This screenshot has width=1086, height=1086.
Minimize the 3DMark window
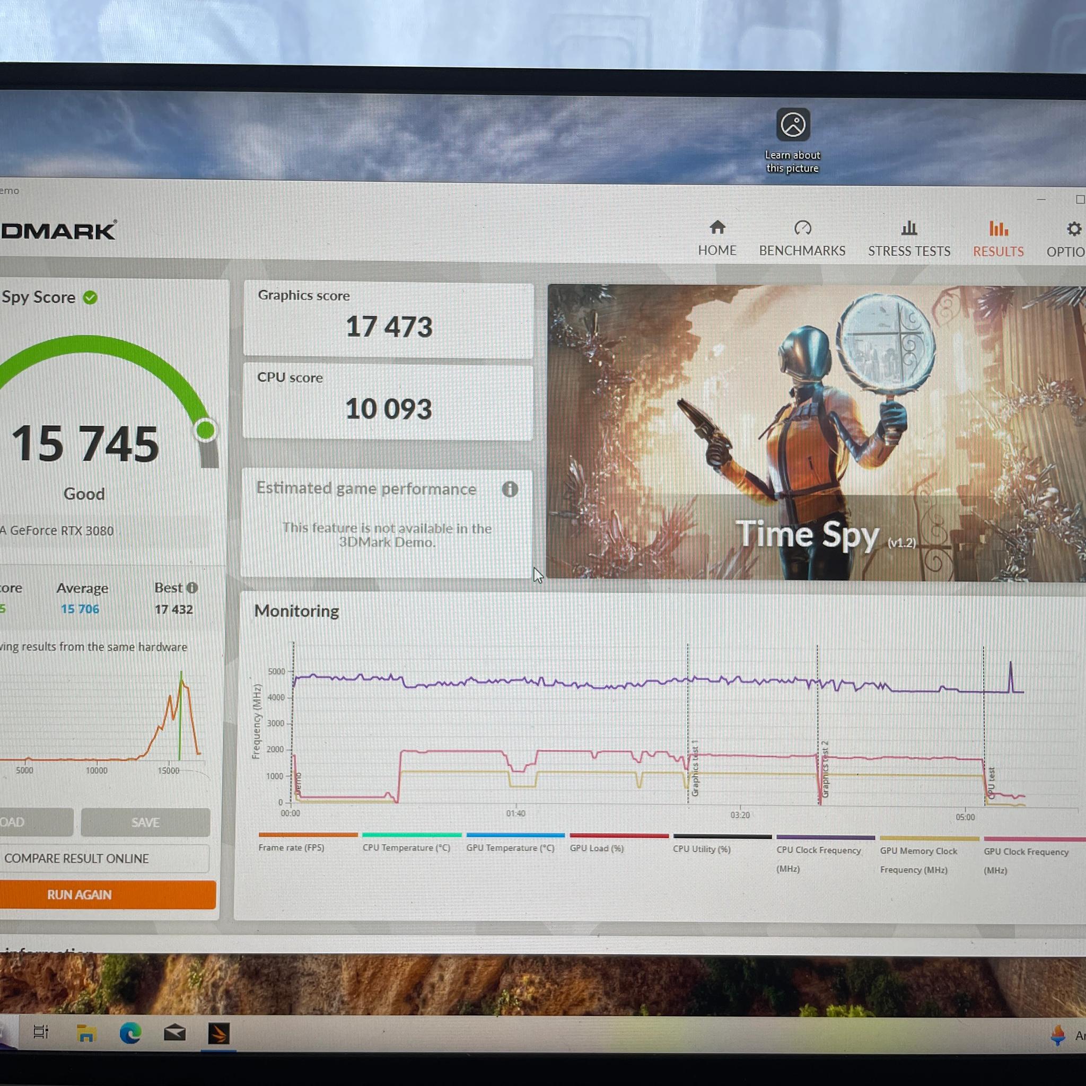pos(1041,199)
